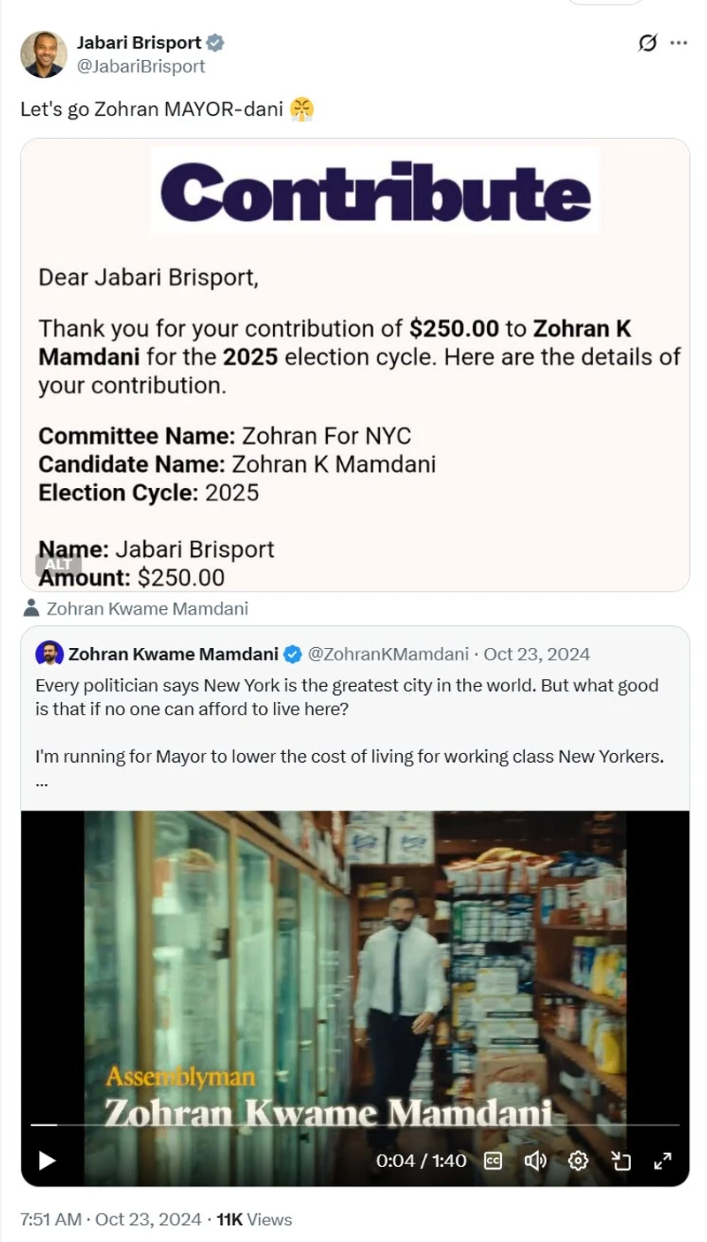Expand the video to fullscreen

tap(662, 1161)
